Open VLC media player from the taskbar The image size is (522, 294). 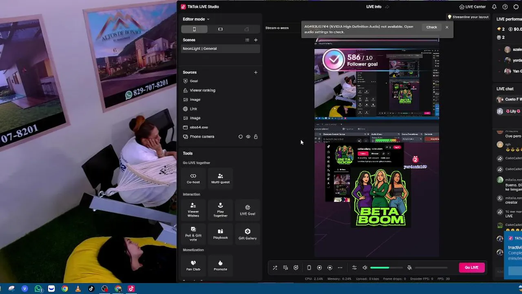(78, 289)
